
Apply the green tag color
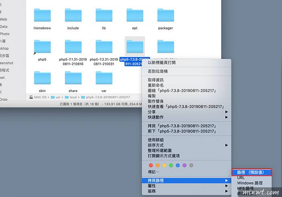pyautogui.click(x=171, y=165)
